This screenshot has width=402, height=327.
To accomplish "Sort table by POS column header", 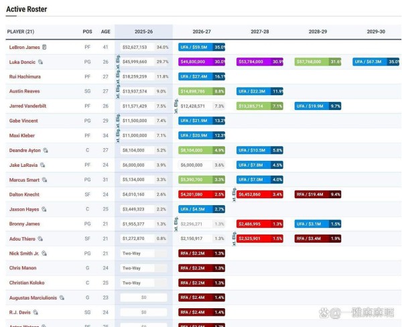I will [87, 31].
